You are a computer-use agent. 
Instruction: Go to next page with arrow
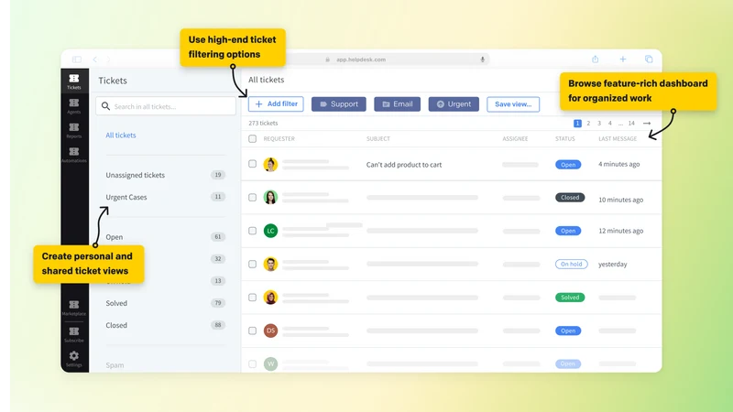647,124
